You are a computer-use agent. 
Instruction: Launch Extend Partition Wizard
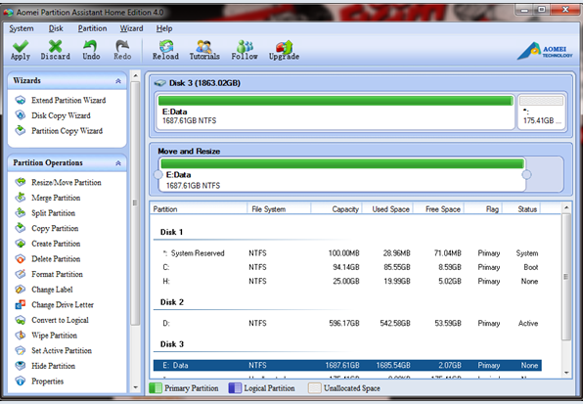pyautogui.click(x=68, y=101)
